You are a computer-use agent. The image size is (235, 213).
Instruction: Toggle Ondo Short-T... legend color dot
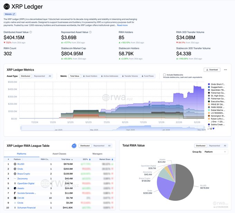tap(209, 84)
